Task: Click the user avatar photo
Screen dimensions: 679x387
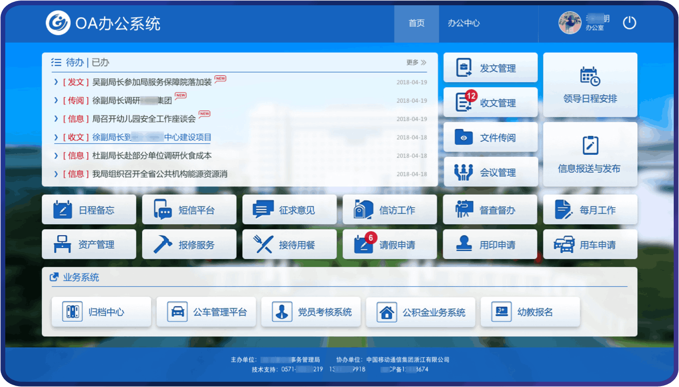Action: pos(569,23)
